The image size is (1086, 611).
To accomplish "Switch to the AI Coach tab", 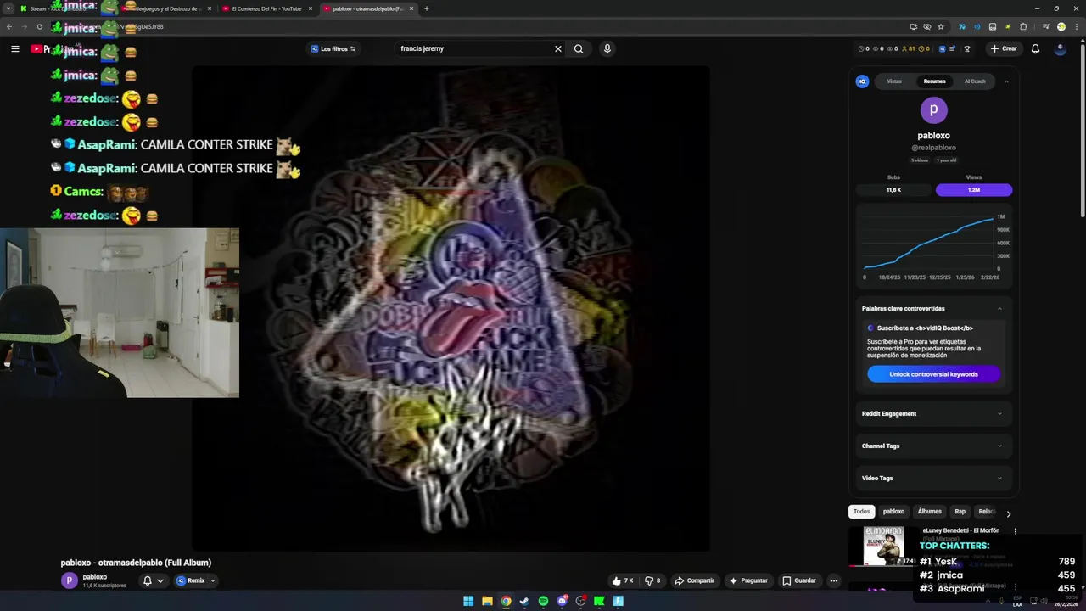I will 975,81.
